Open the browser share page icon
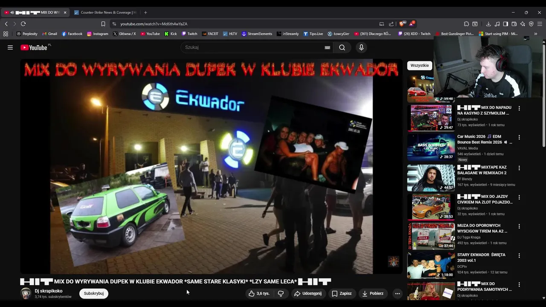The height and width of the screenshot is (307, 546). [391, 24]
